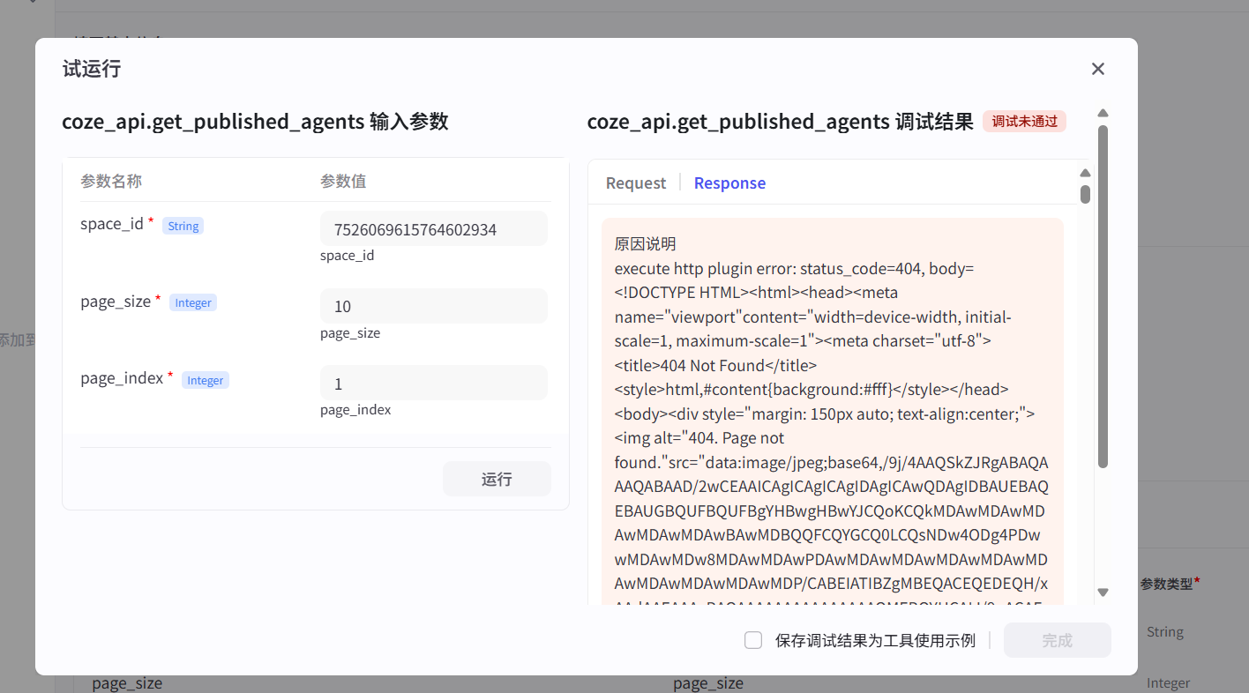Click the String type cell in the background table
Image resolution: width=1249 pixels, height=693 pixels.
pos(1165,632)
